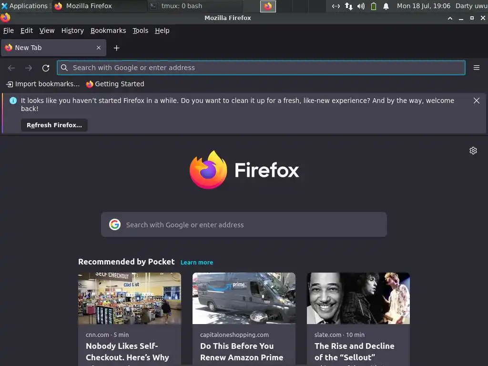
Task: Click the date and time clock in the panel
Action: click(x=424, y=6)
